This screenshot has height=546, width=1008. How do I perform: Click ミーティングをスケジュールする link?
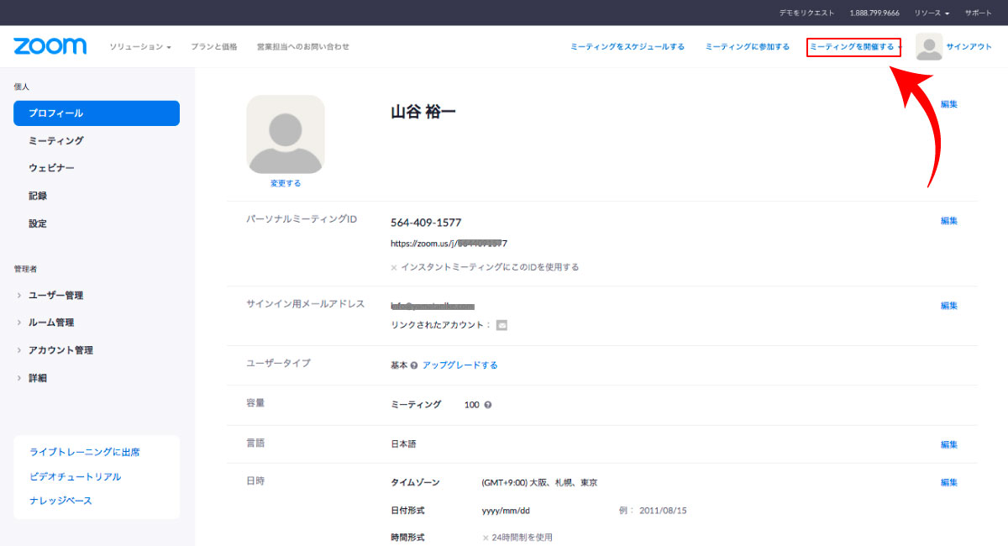coord(627,47)
